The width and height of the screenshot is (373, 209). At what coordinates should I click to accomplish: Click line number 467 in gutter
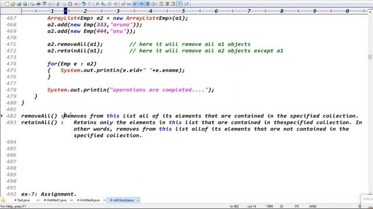(12, 18)
